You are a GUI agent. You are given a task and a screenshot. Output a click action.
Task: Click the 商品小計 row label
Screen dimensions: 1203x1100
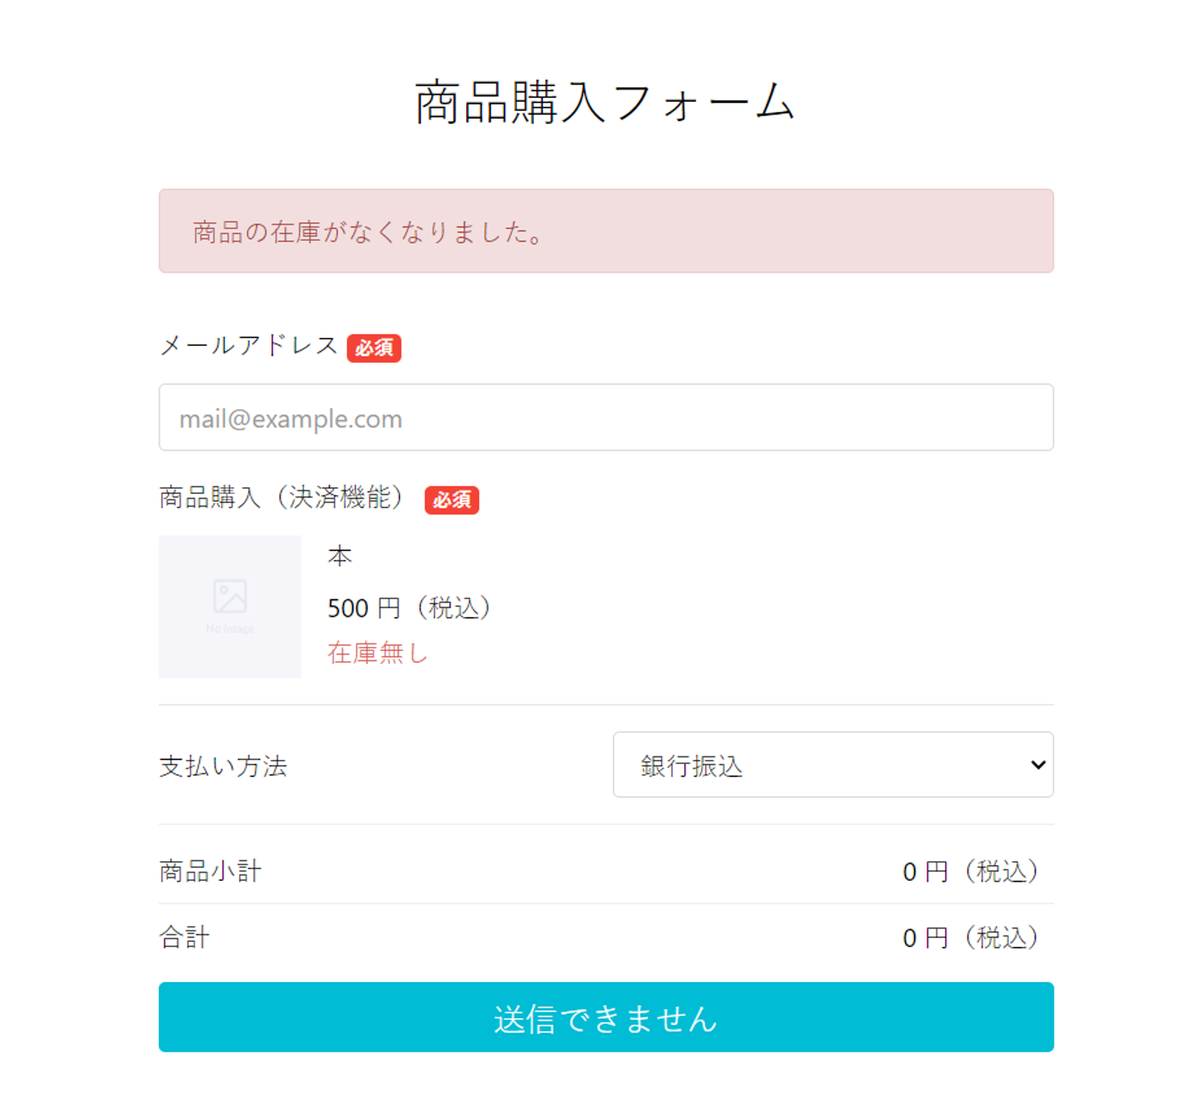pos(211,871)
